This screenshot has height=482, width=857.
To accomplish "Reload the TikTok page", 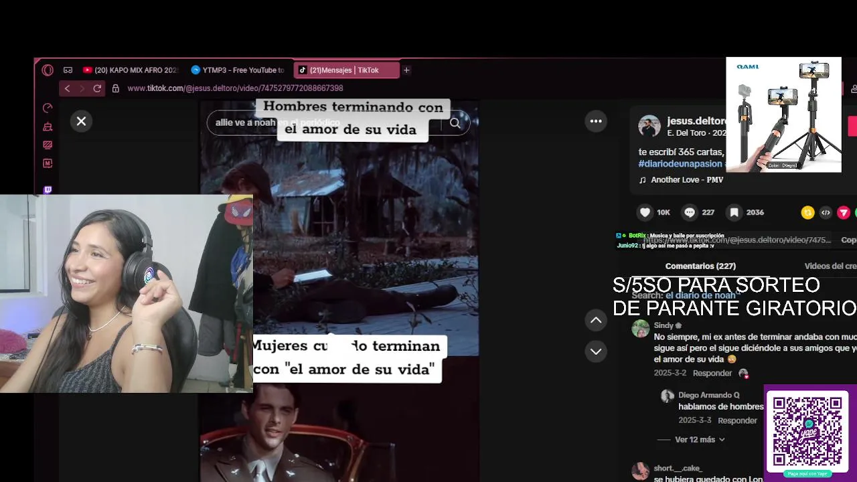I will pos(97,88).
